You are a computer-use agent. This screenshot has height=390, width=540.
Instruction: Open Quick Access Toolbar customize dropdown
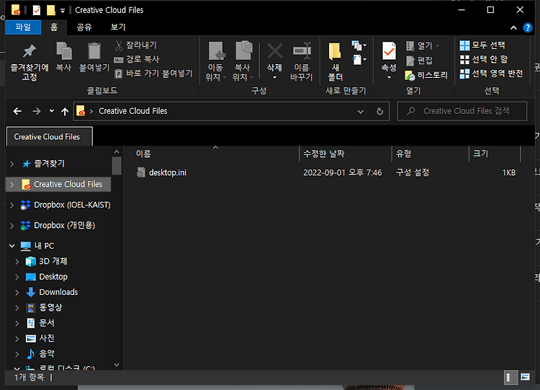point(63,11)
